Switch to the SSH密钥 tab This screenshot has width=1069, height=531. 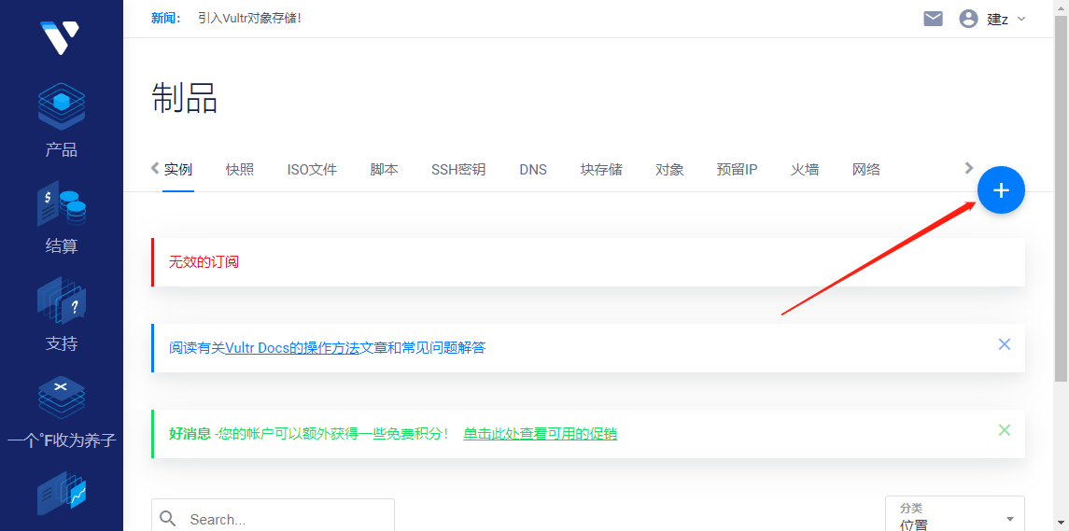(x=457, y=170)
